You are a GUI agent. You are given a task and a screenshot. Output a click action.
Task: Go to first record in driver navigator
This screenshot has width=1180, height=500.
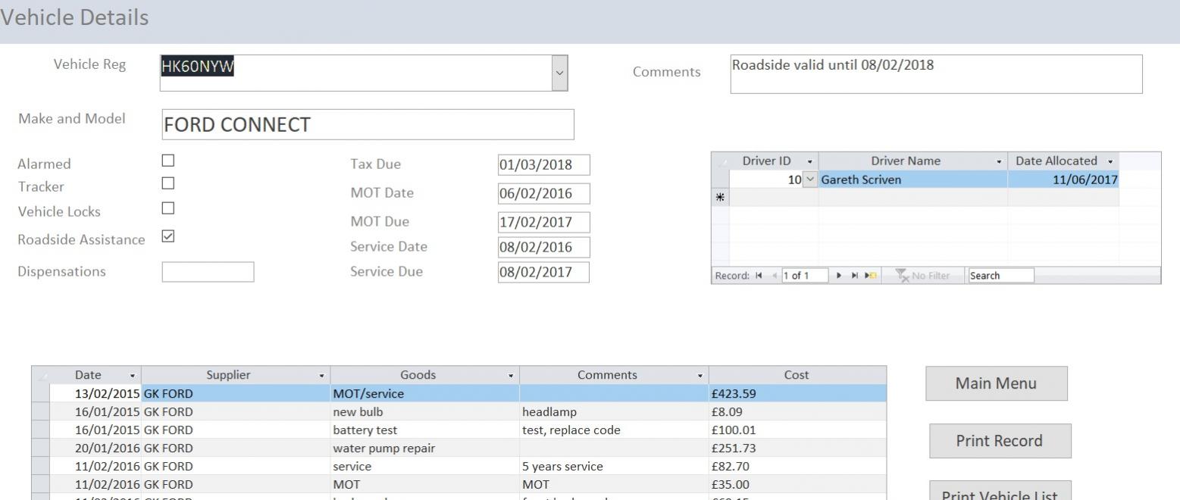coord(760,276)
